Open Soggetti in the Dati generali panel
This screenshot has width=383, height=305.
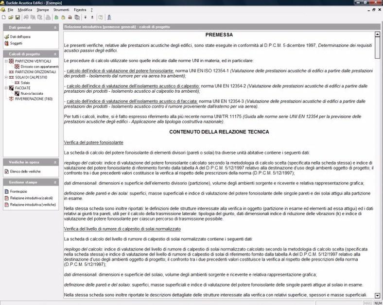(x=16, y=43)
